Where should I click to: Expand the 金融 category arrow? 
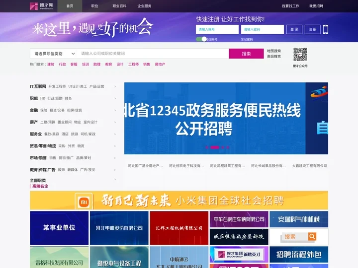point(115,110)
